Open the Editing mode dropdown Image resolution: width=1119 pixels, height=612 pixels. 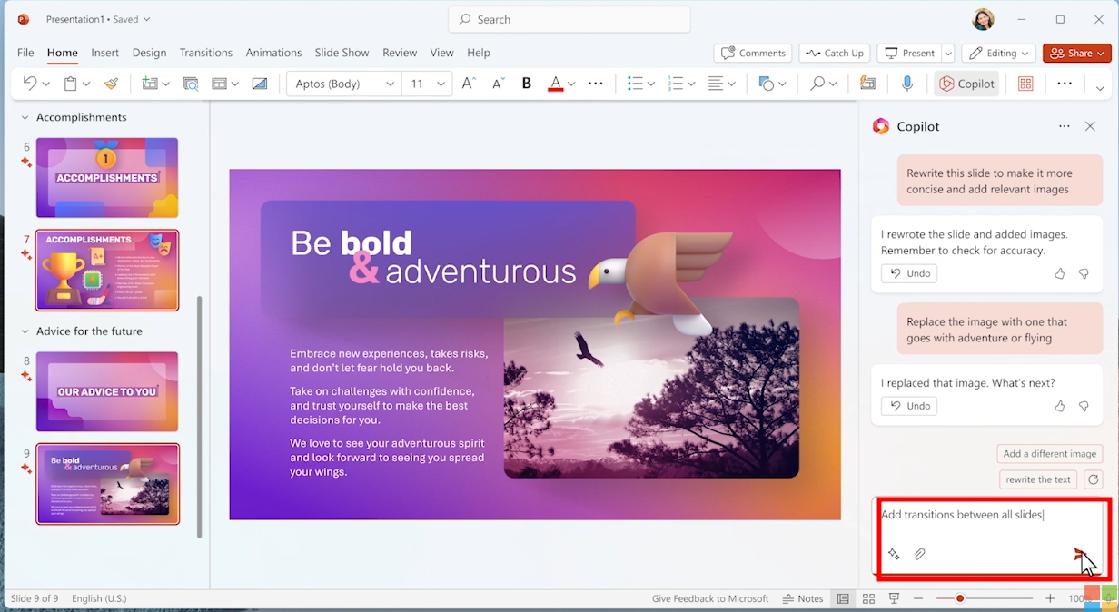(999, 53)
